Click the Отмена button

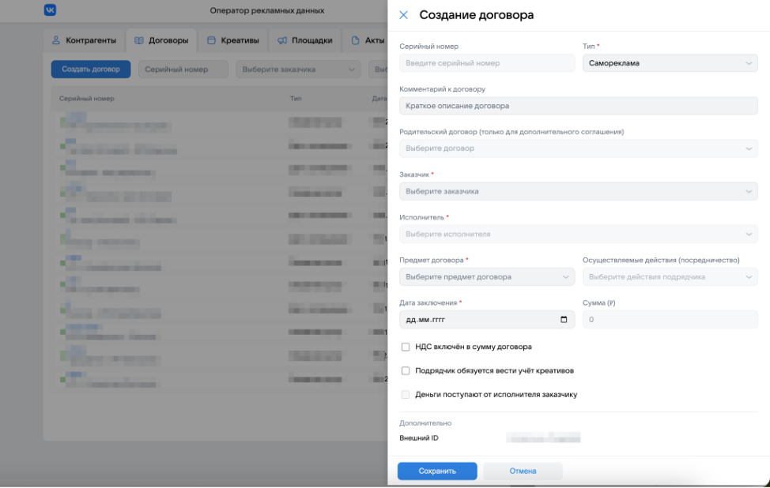(523, 471)
